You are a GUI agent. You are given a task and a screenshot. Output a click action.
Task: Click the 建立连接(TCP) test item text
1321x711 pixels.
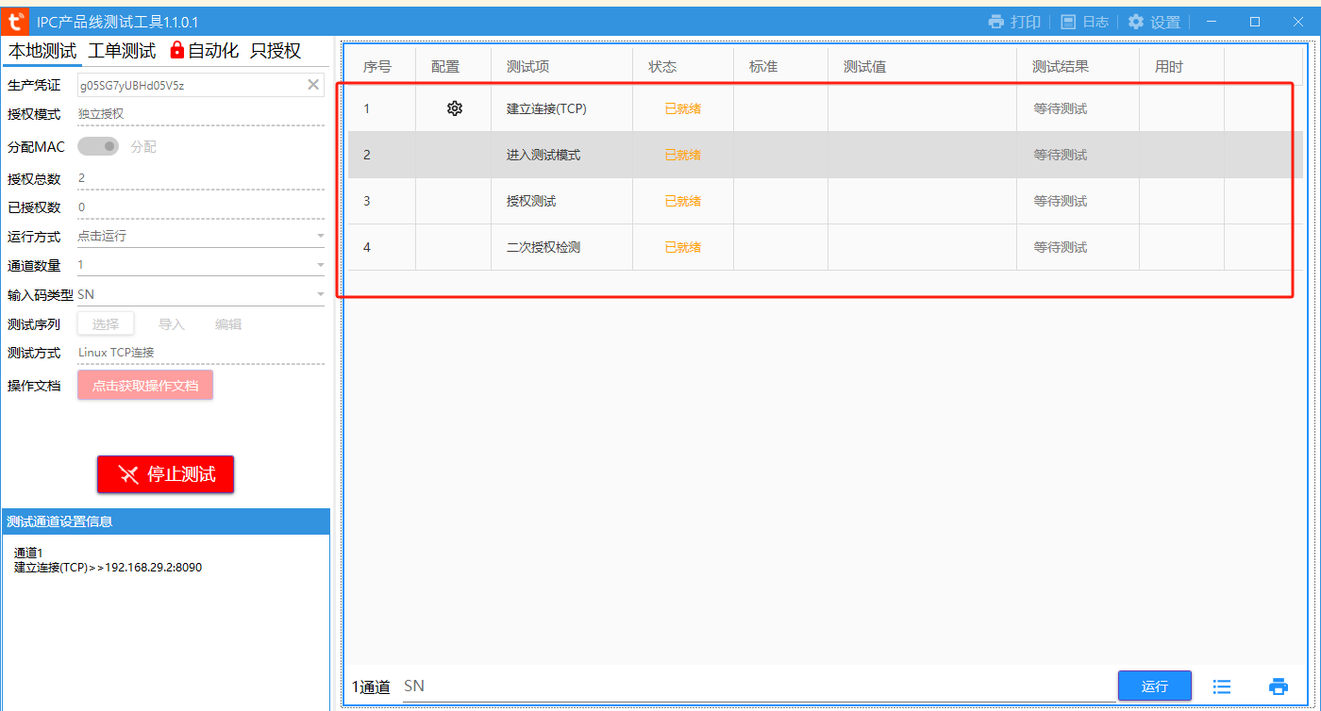[x=546, y=108]
